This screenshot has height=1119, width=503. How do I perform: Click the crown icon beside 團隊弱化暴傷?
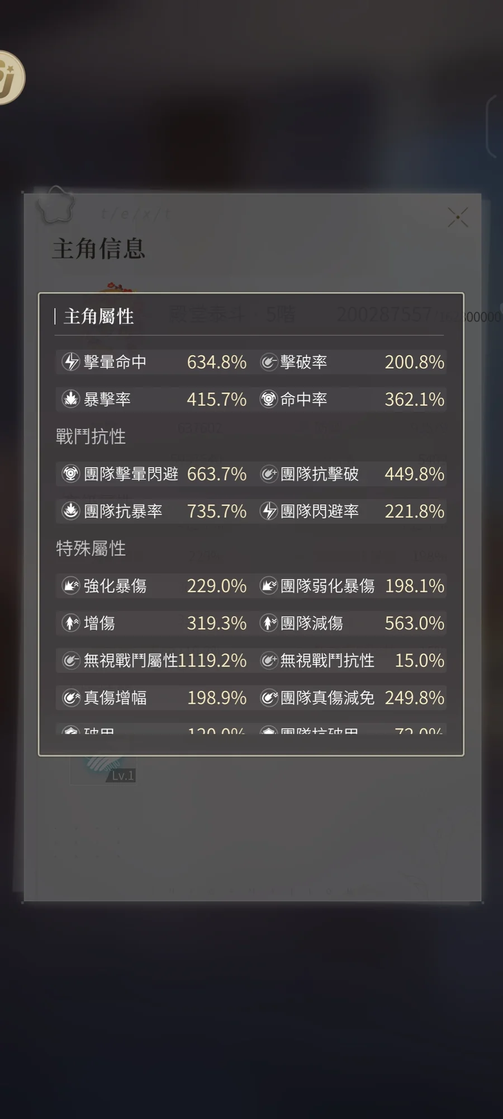coord(269,586)
